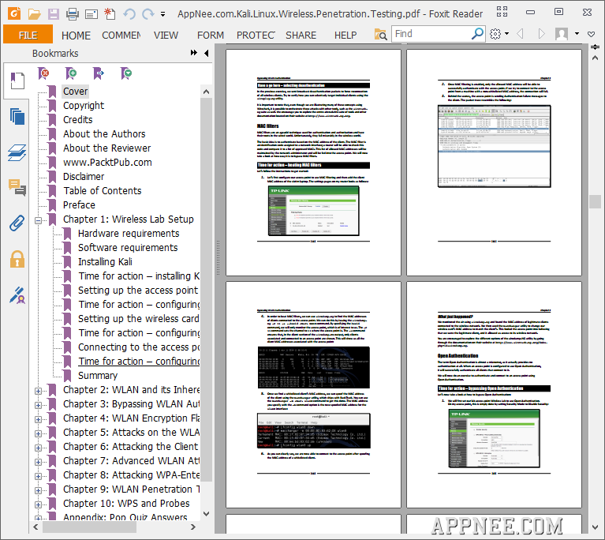Switch to the VIEW ribbon tab
605x540 pixels.
pos(166,36)
